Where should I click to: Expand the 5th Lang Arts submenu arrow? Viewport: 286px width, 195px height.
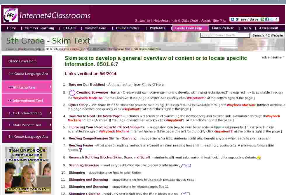point(50,87)
